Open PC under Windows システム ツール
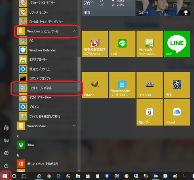This screenshot has width=194, height=180. (46, 41)
